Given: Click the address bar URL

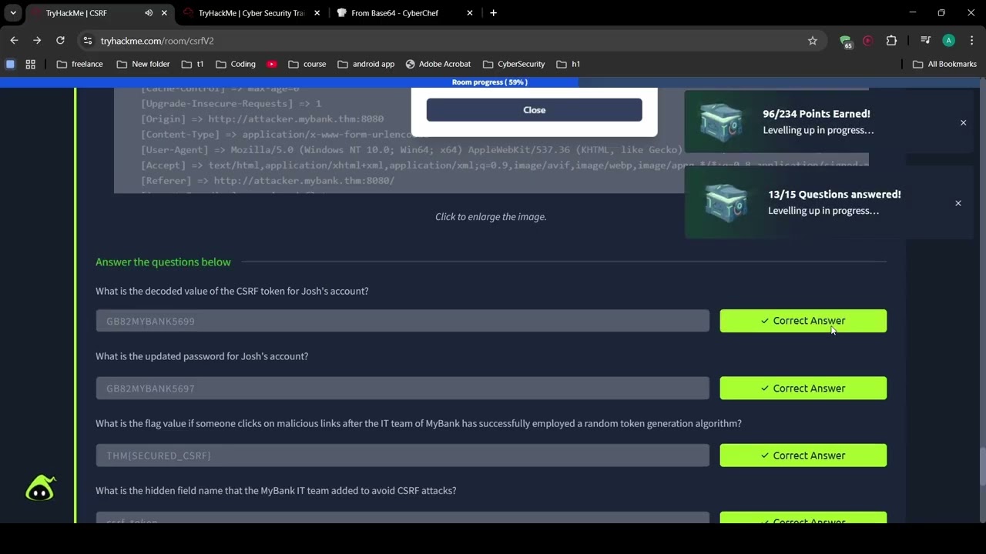Looking at the screenshot, I should click(x=157, y=41).
